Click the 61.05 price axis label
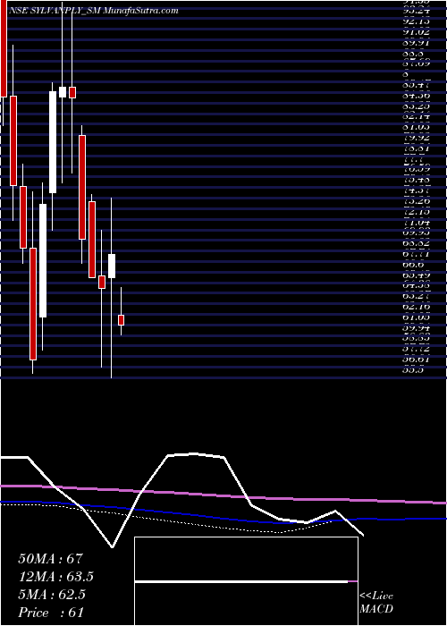The width and height of the screenshot is (447, 626). point(416,317)
